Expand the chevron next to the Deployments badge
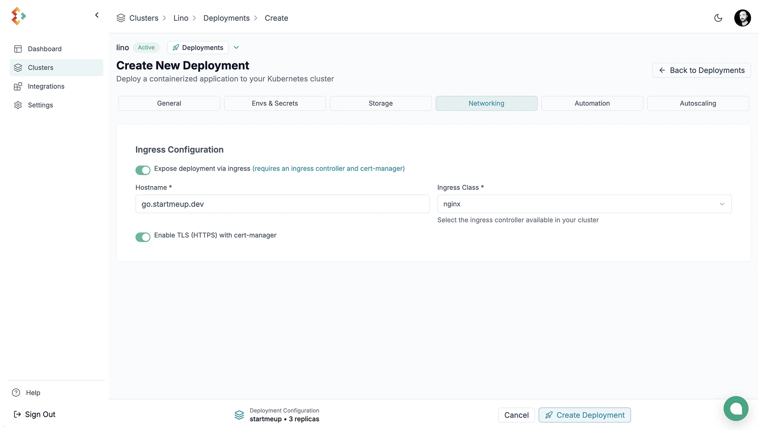Screen dimensions: 762x434 point(236,48)
